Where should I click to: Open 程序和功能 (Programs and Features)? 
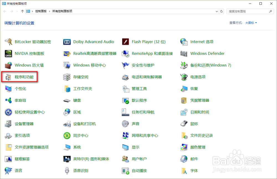[25, 77]
